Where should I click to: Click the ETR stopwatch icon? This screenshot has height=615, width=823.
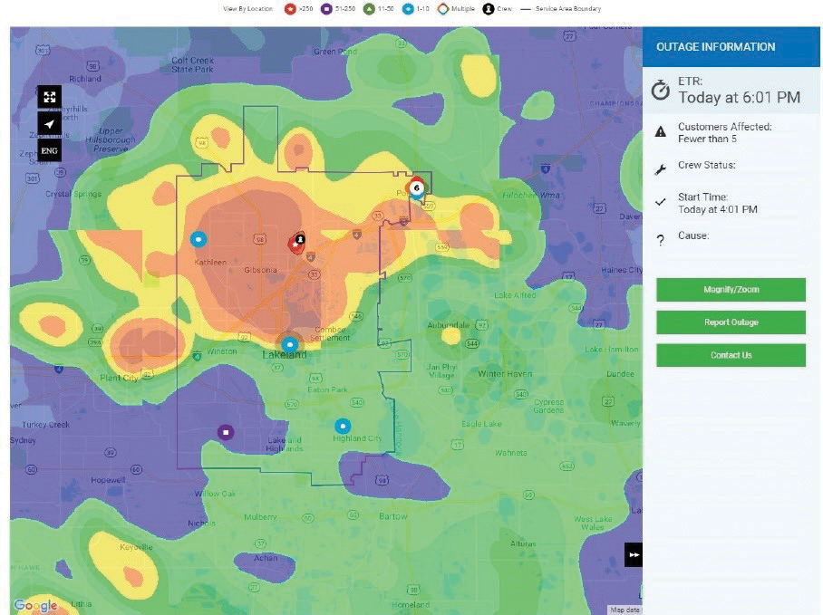[660, 91]
